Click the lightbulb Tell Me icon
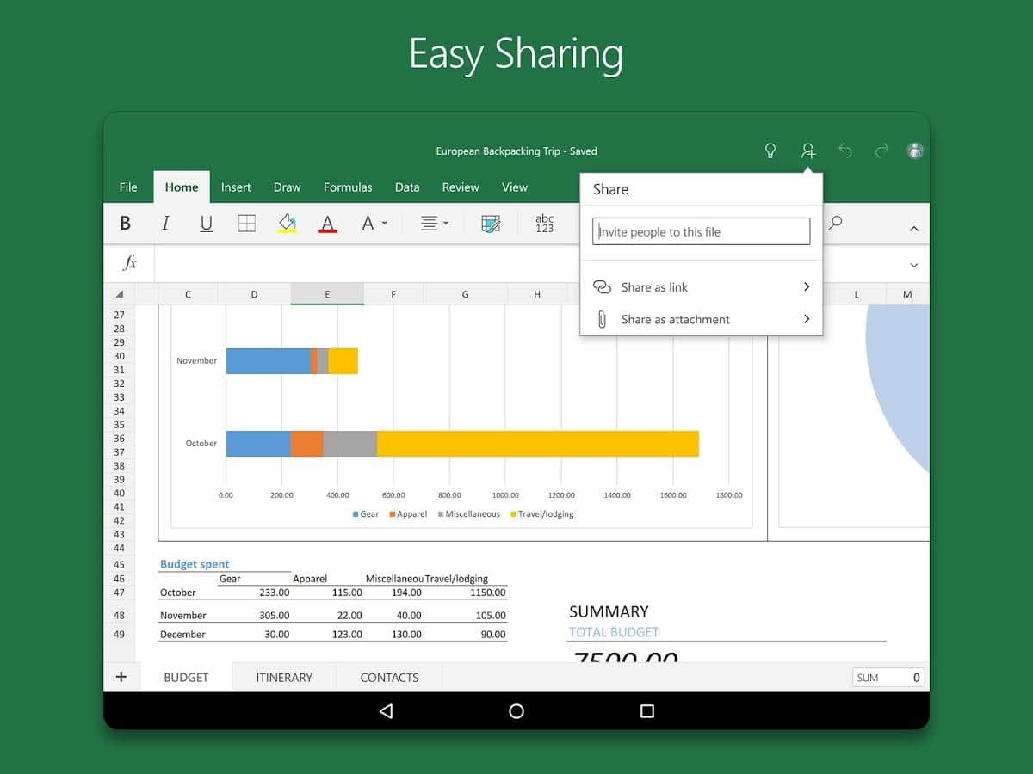 tap(770, 151)
